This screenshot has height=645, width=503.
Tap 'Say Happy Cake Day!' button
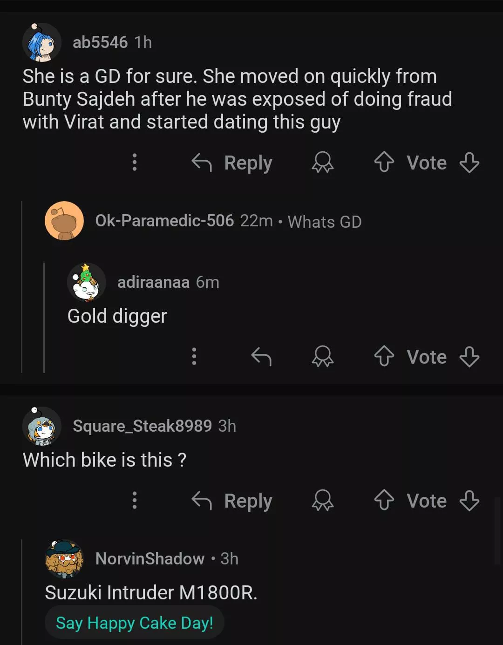134,623
